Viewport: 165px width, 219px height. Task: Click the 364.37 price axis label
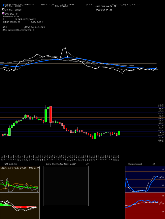coord(161,135)
